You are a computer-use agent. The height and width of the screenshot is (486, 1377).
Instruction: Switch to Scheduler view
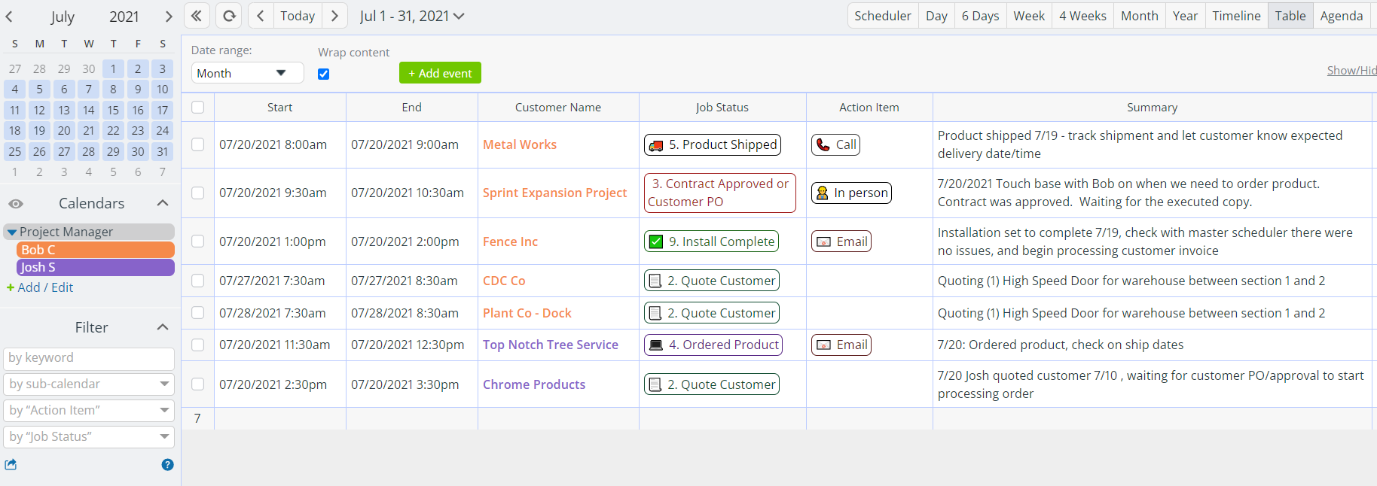click(883, 16)
